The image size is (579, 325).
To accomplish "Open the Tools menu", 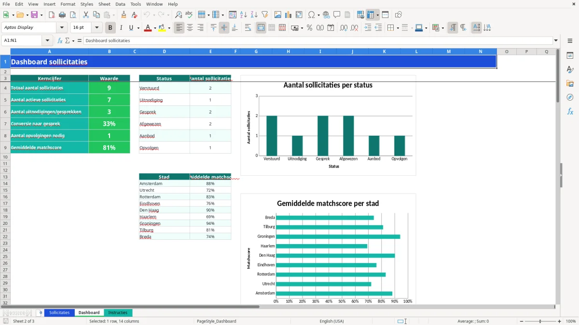I will 136,4.
